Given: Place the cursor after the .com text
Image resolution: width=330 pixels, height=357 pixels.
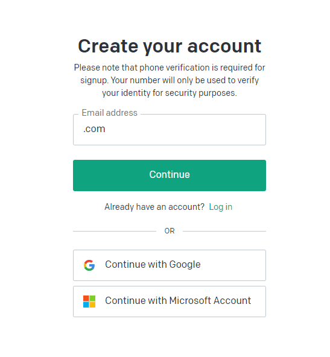Looking at the screenshot, I should tap(106, 129).
